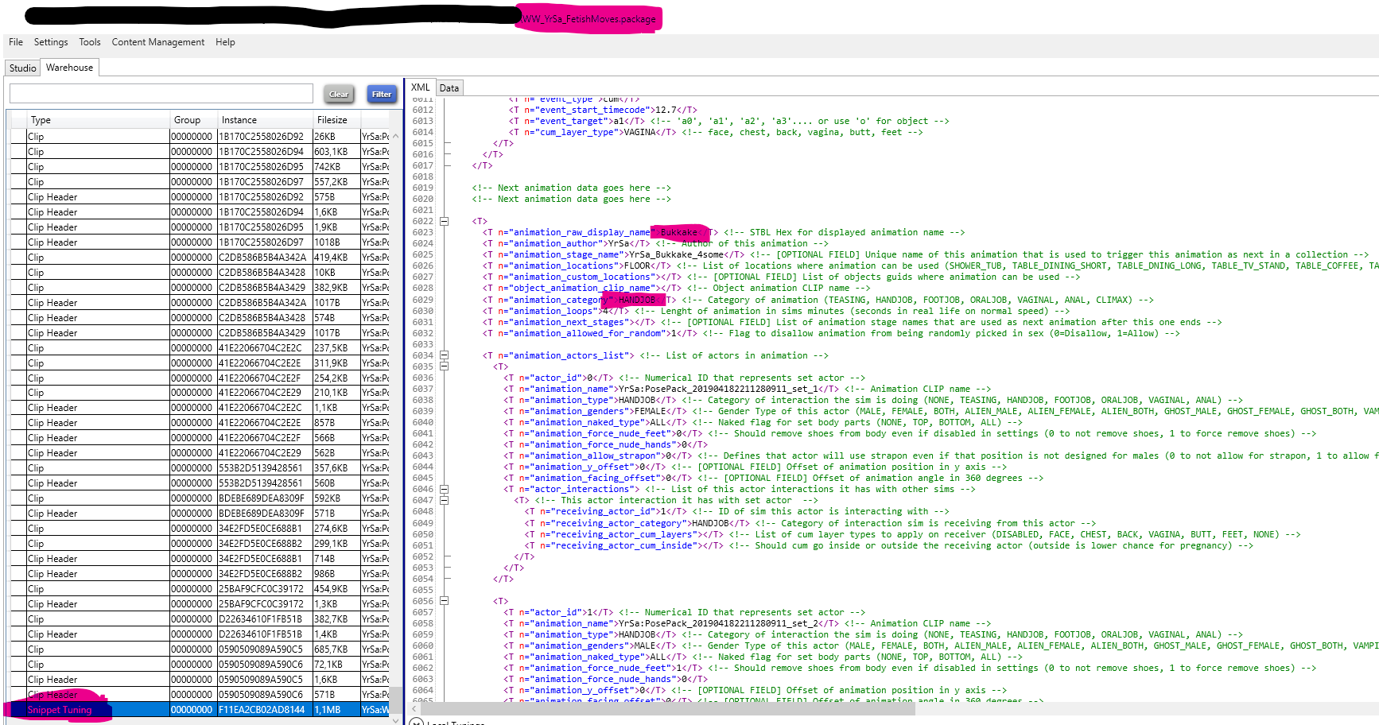Select the Clip Header row sized 857B

pos(199,423)
